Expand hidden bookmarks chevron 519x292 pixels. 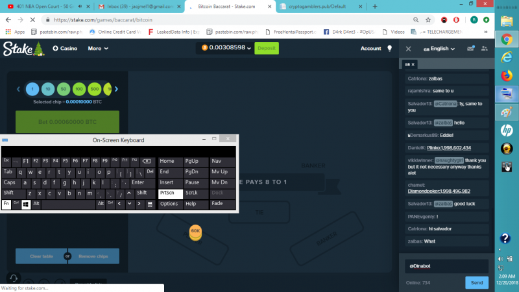(x=485, y=32)
